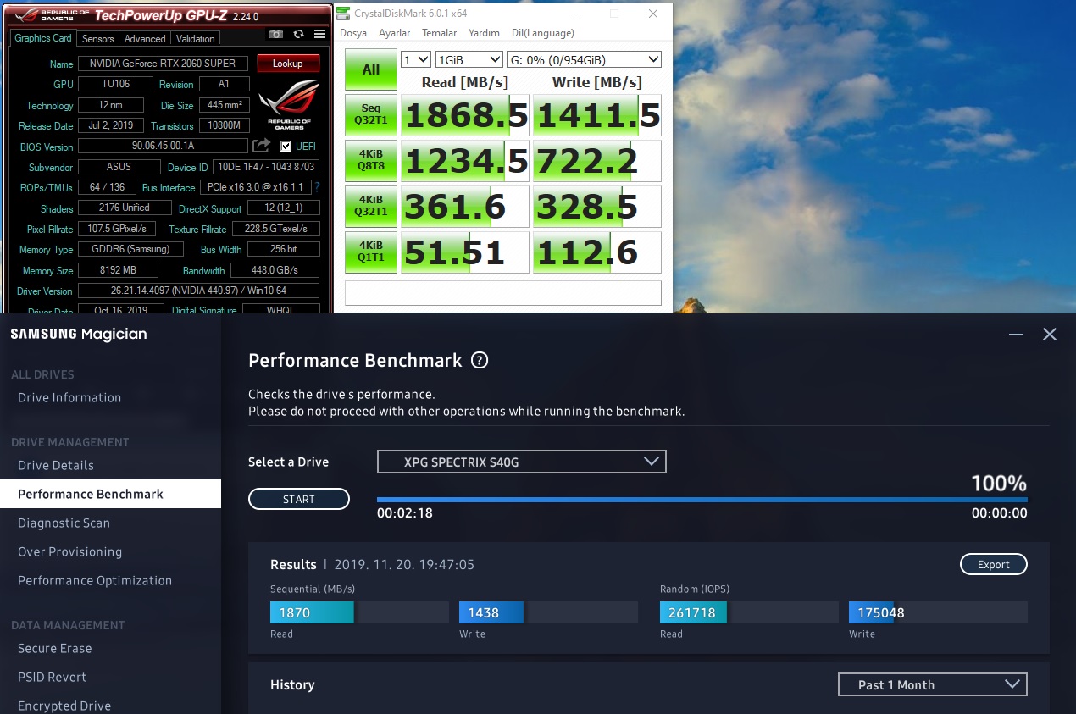Viewport: 1076px width, 714px height.
Task: Run the 4KiB Q1T1 test
Action: (x=371, y=252)
